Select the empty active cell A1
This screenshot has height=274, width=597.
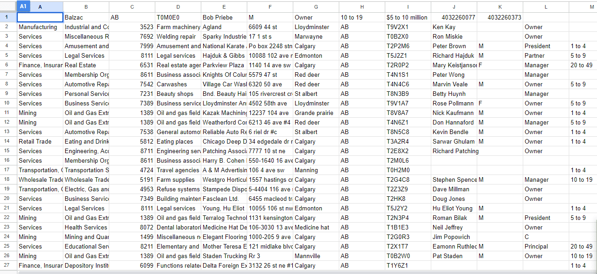point(40,17)
